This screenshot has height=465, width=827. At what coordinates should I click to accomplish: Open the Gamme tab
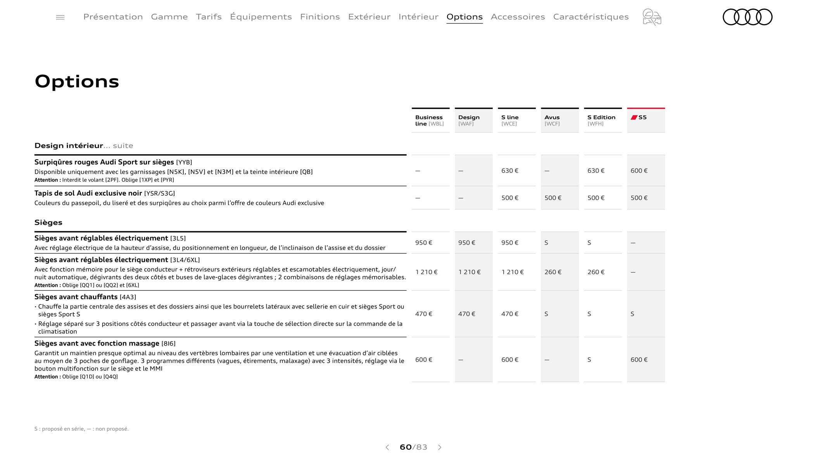tap(169, 17)
